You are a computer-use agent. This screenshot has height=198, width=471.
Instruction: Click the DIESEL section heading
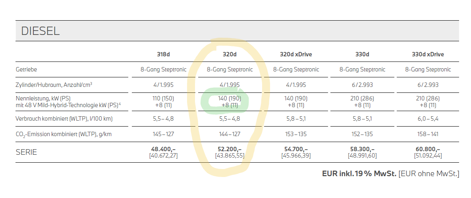coord(40,31)
